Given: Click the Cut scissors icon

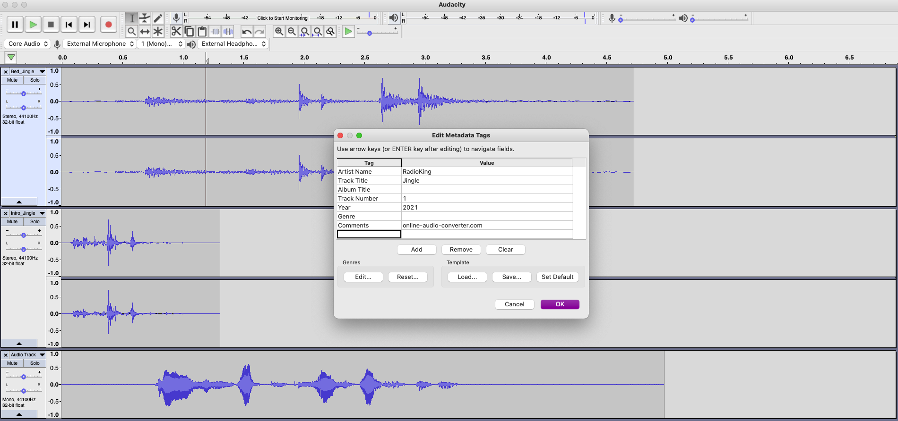Looking at the screenshot, I should tap(176, 32).
